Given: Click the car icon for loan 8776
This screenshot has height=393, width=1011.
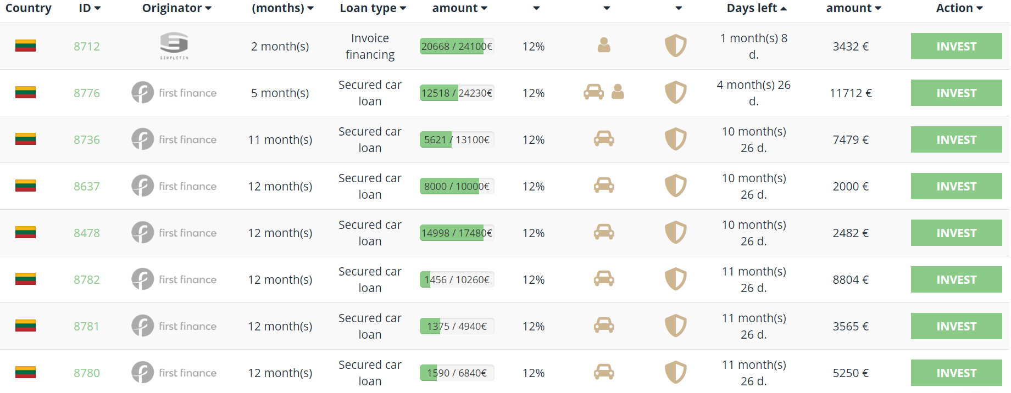Looking at the screenshot, I should (593, 92).
